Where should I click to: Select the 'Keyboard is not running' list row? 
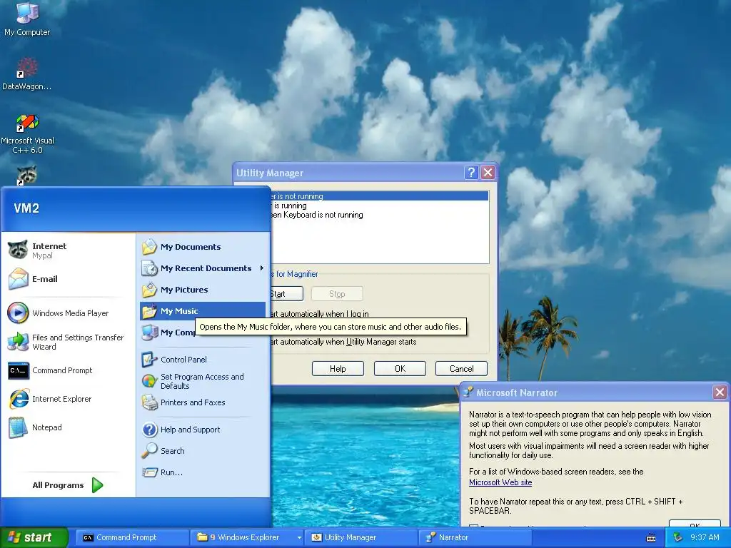(x=378, y=215)
